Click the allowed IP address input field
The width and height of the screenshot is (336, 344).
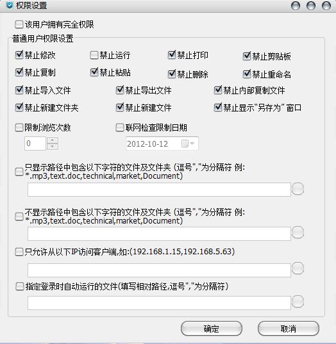point(159,270)
